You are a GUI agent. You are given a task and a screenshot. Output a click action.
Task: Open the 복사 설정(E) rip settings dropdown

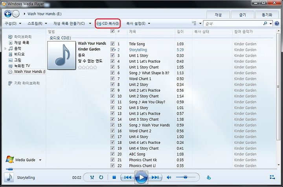pos(138,24)
